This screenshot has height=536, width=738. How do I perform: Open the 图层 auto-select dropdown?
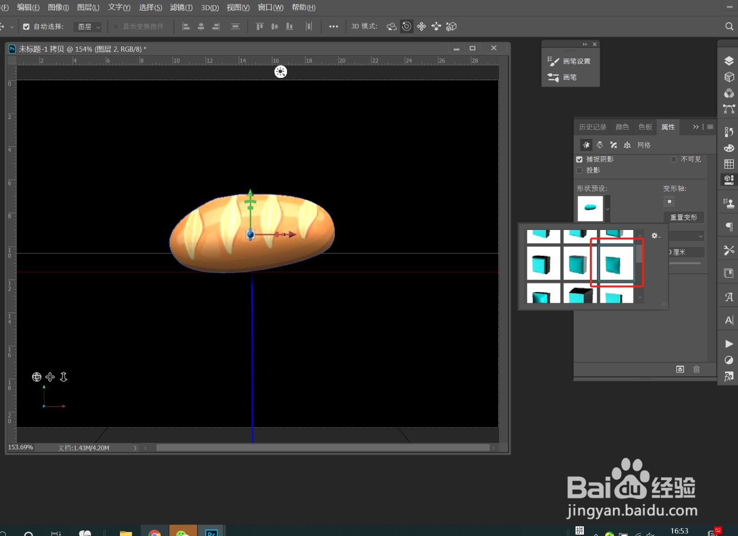(x=88, y=27)
